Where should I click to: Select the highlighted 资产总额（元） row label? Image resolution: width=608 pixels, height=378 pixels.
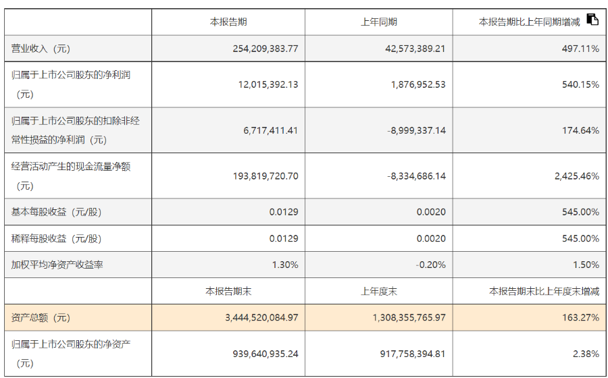[41, 317]
